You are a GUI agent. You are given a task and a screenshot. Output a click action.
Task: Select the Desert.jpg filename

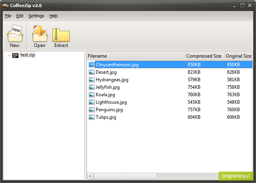tap(106, 72)
